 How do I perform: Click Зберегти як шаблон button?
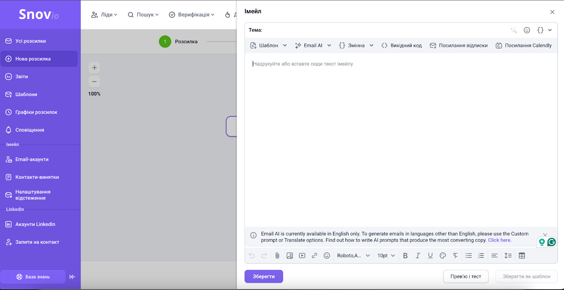(x=527, y=277)
